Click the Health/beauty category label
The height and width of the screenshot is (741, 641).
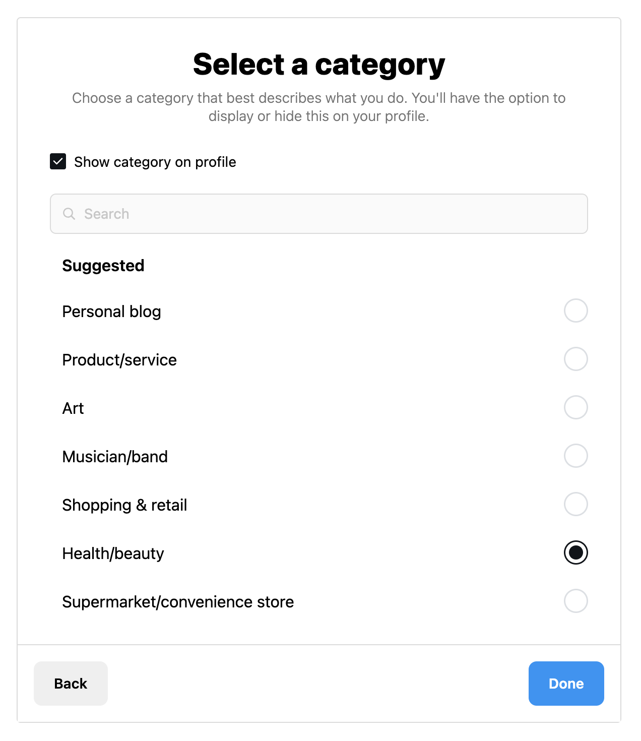click(113, 553)
